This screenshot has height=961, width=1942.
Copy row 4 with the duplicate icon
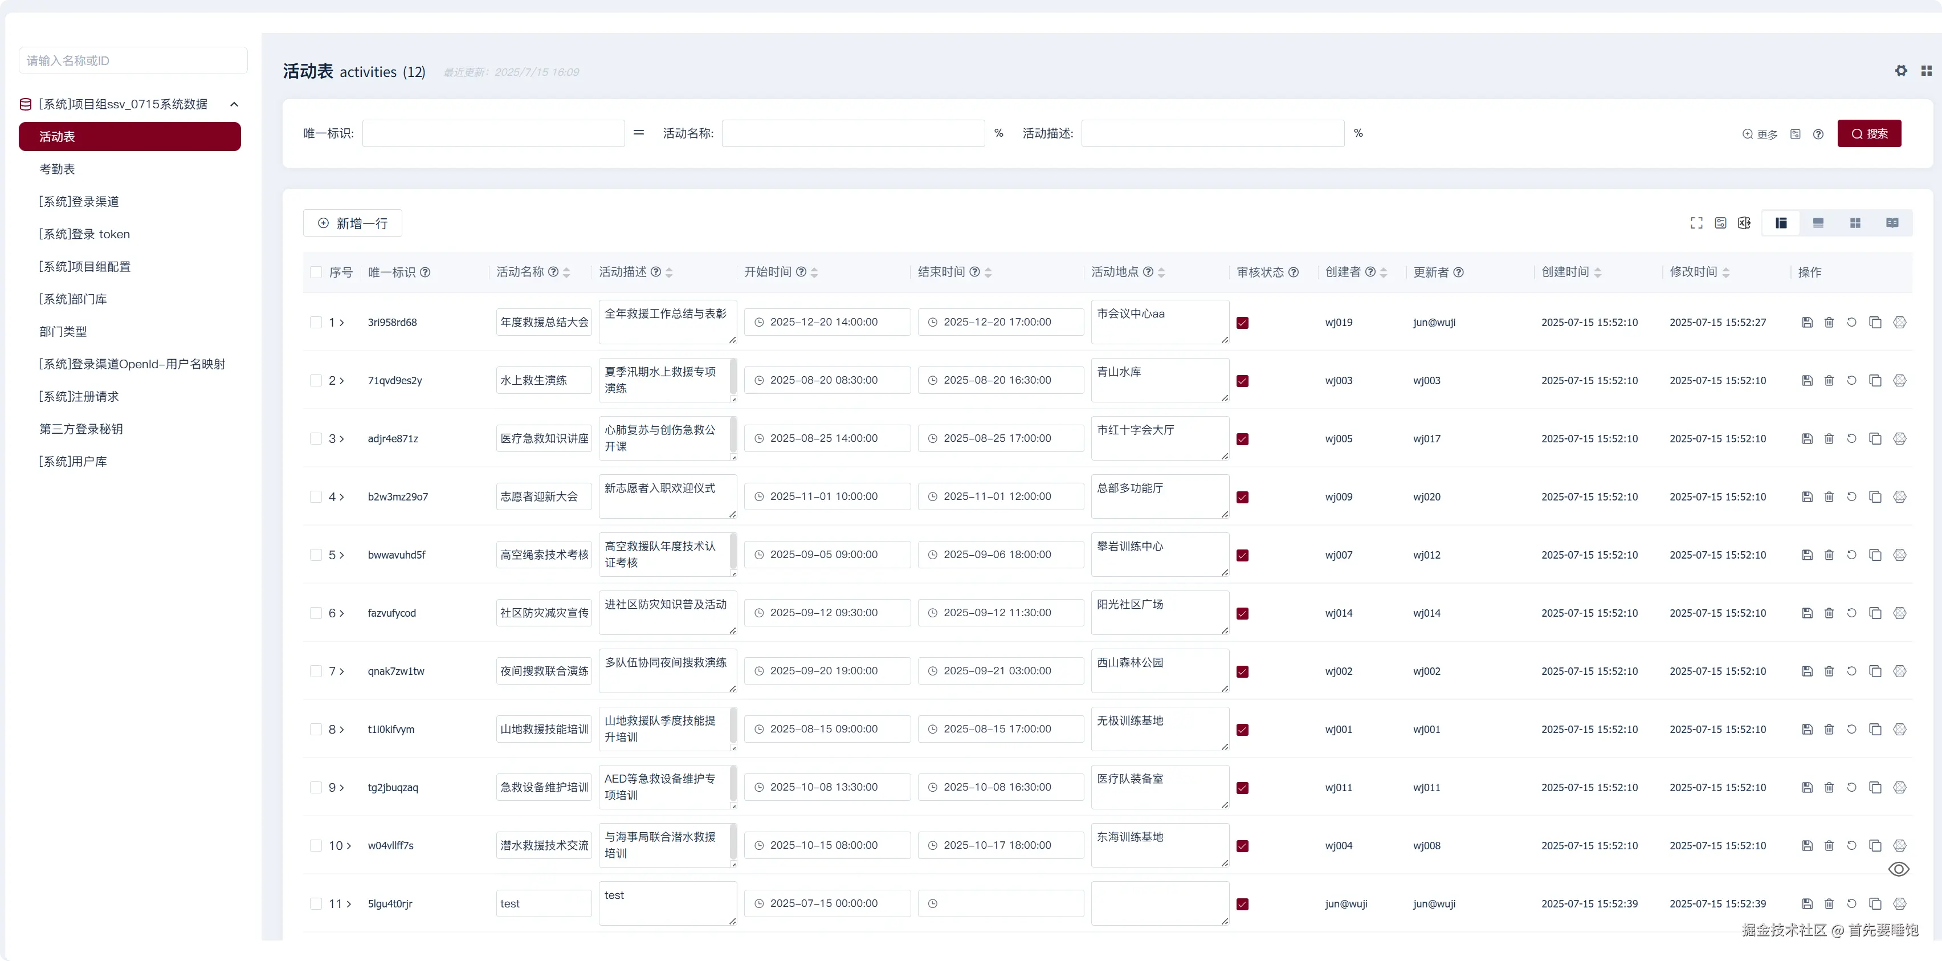[1875, 497]
